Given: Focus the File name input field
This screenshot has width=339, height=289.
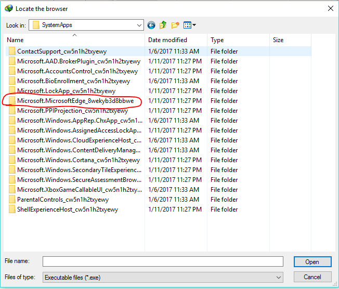Looking at the screenshot, I should coord(163,261).
